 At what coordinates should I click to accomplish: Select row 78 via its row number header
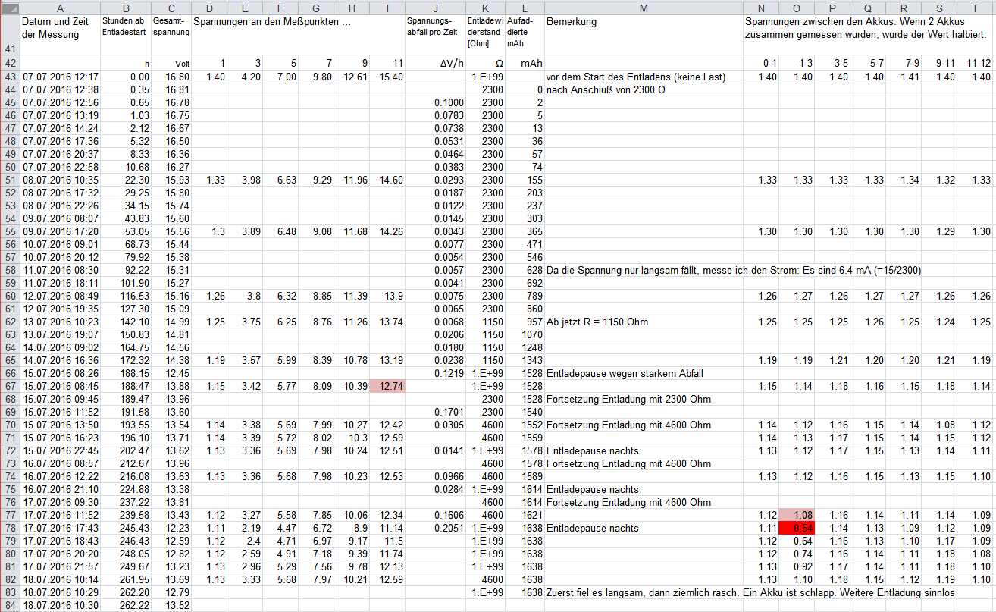[x=9, y=529]
